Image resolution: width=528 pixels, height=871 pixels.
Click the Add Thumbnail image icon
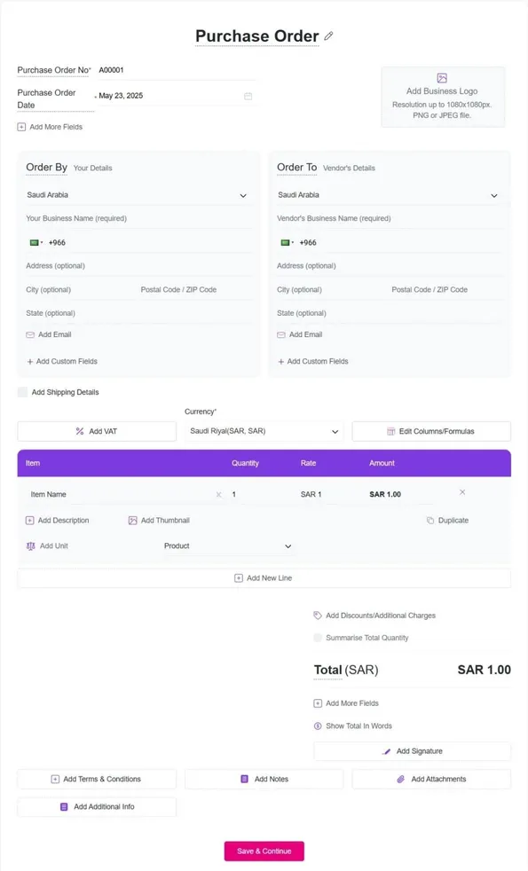point(133,521)
